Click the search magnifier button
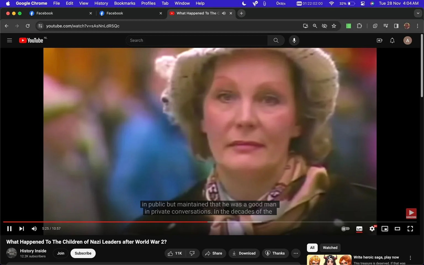Image resolution: width=424 pixels, height=265 pixels. 276,40
